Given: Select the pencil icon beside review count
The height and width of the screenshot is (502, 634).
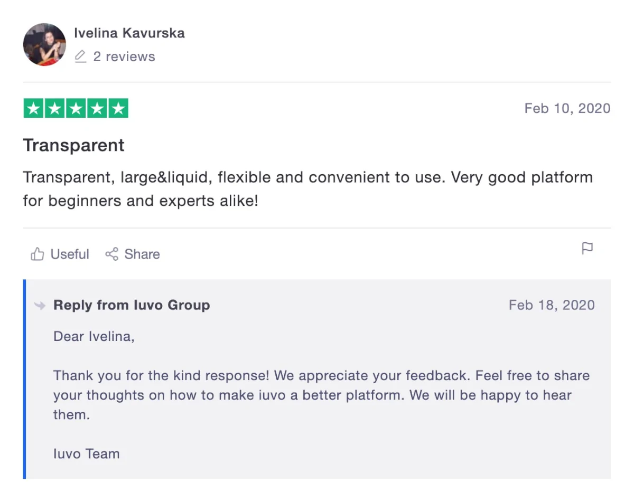Looking at the screenshot, I should coord(80,56).
